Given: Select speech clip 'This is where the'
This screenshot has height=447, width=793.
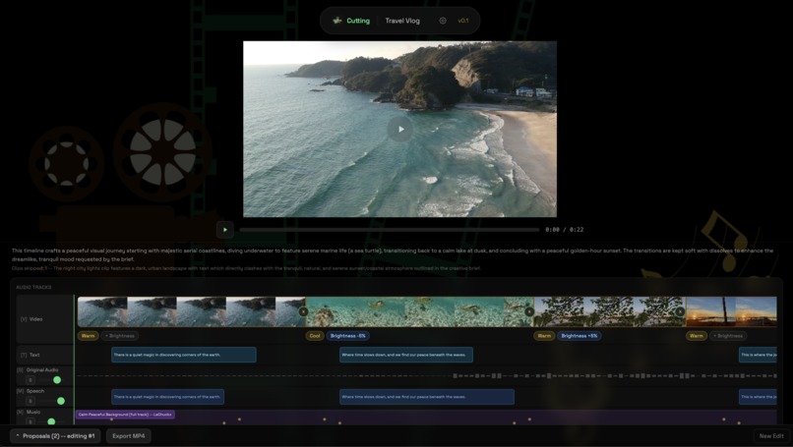Looking at the screenshot, I should tap(758, 397).
